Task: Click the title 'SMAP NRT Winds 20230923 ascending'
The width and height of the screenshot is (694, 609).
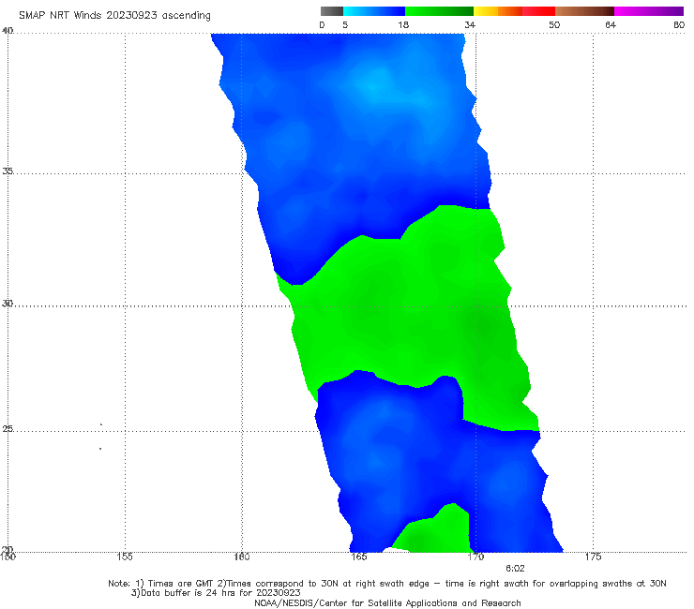Action: (x=114, y=15)
